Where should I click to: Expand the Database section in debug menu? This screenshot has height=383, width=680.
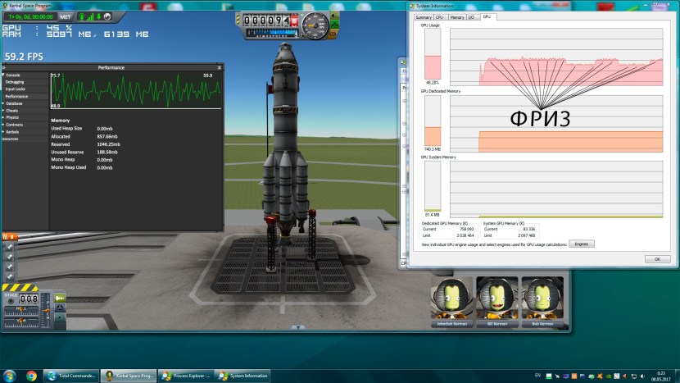[13, 103]
